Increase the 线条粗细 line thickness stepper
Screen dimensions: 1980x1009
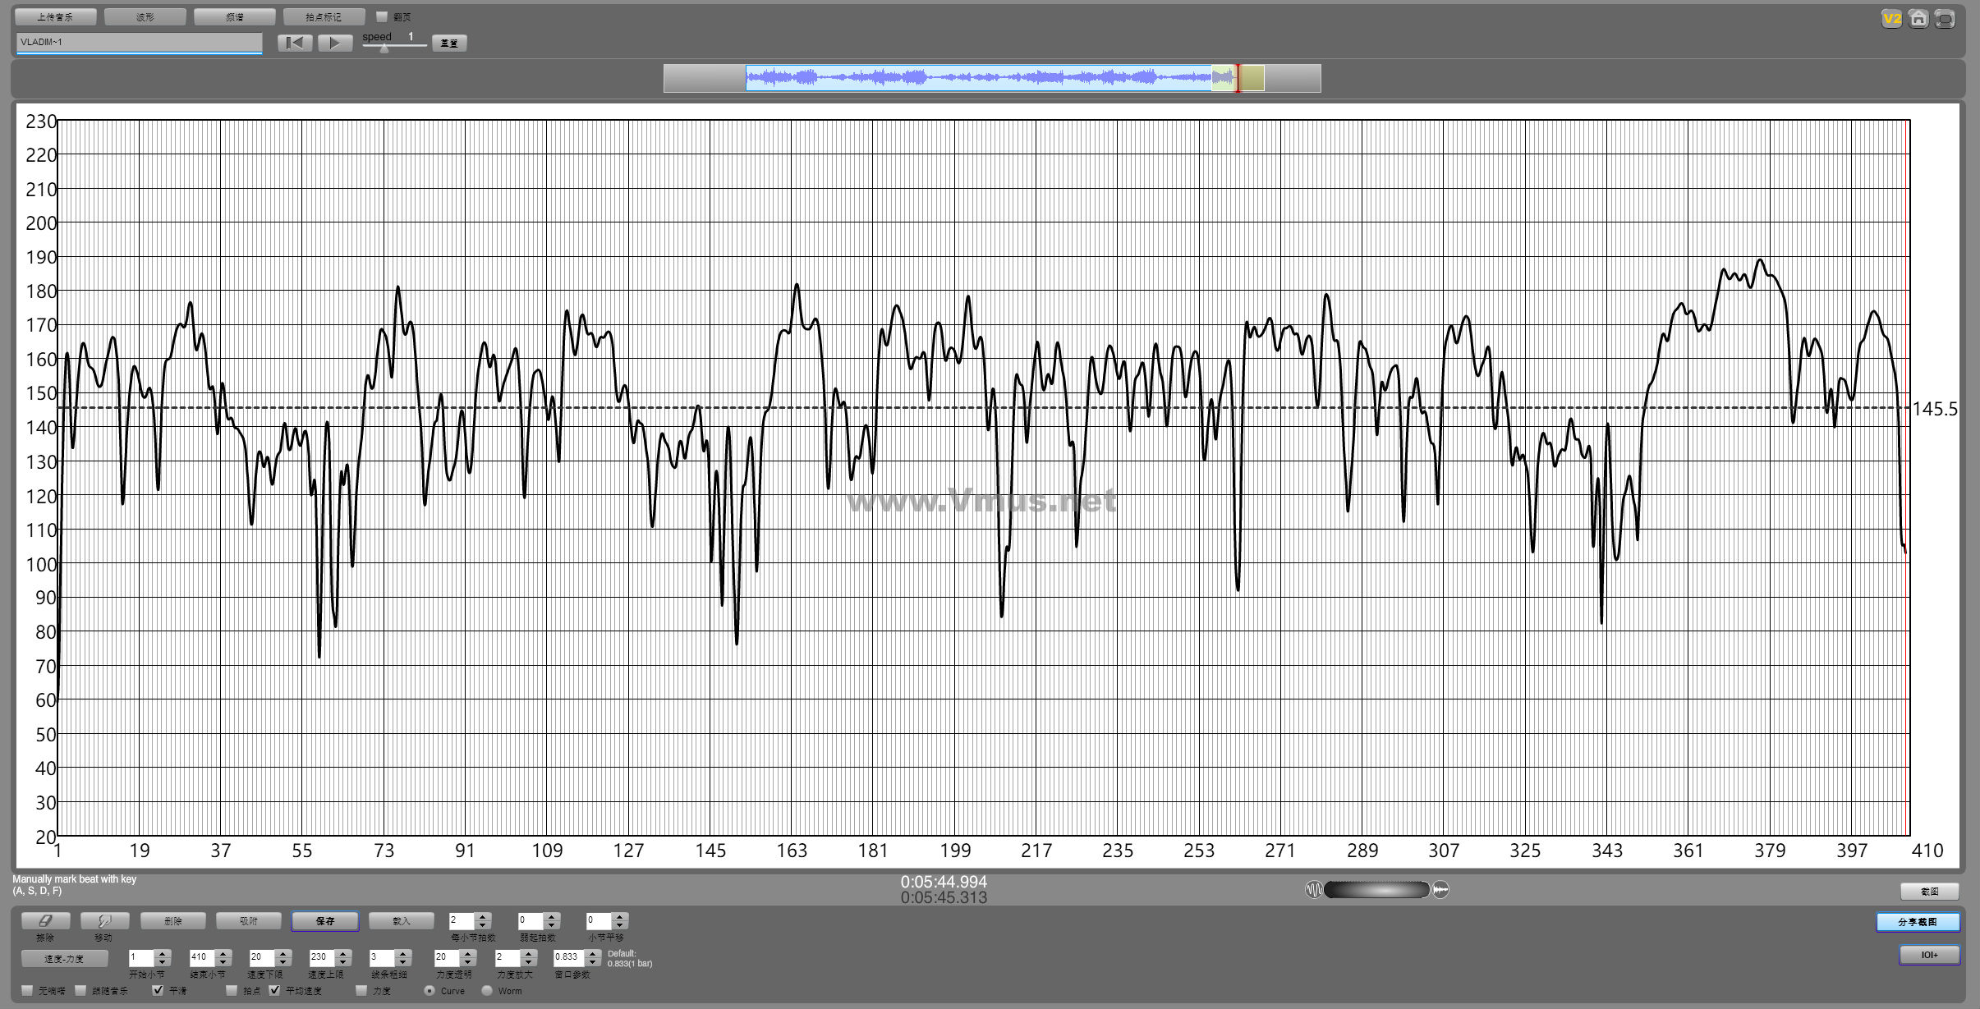tap(402, 953)
